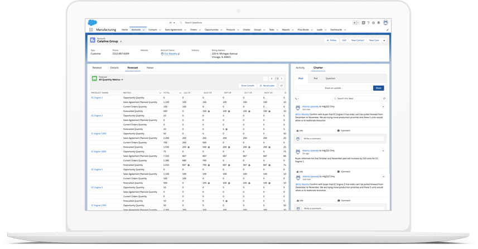This screenshot has height=249, width=478.
Task: Like the post about October and November plan
Action: (300, 172)
